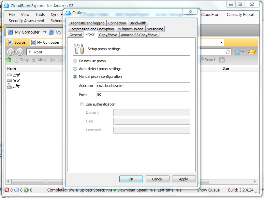This screenshot has width=264, height=198.
Task: Click the green running tasks icon
Action: click(26, 190)
